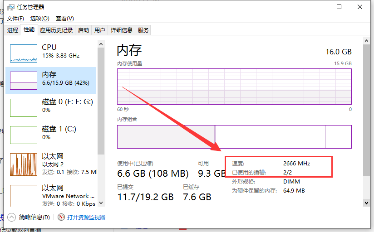Click the Task Manager title bar icon
The image size is (374, 232).
point(12,7)
